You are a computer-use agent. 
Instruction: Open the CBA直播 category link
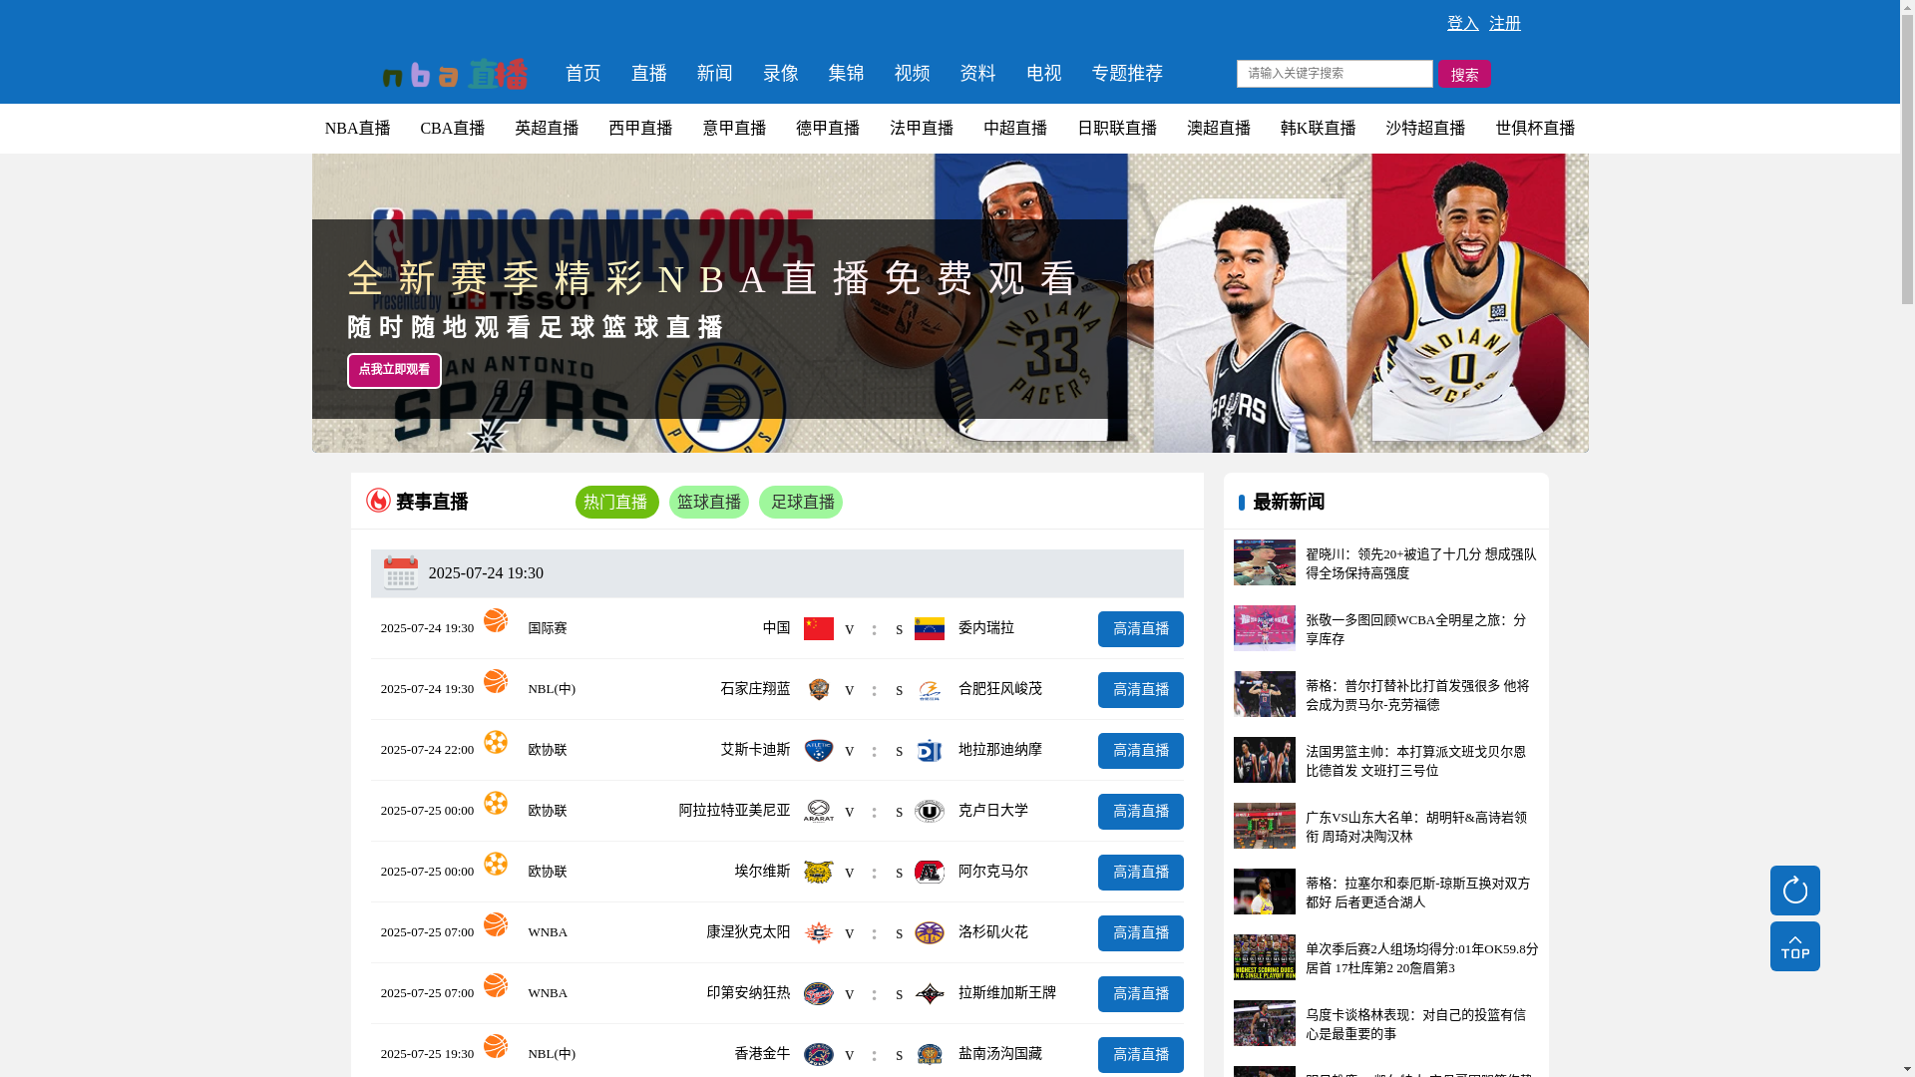point(453,129)
